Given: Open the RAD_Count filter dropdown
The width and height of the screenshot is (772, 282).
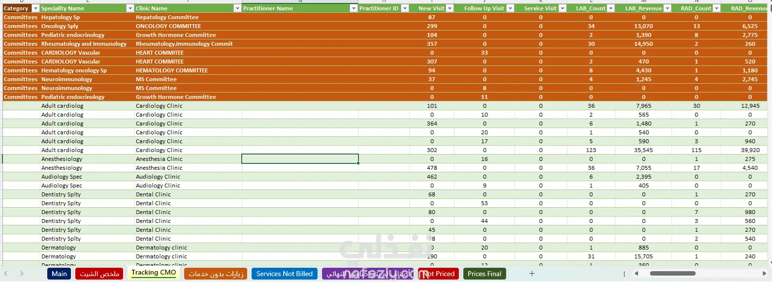Looking at the screenshot, I should coord(717,8).
